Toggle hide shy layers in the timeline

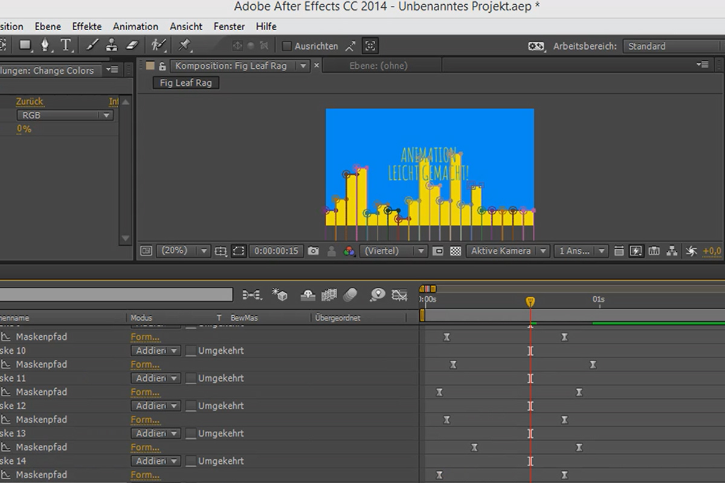point(308,295)
